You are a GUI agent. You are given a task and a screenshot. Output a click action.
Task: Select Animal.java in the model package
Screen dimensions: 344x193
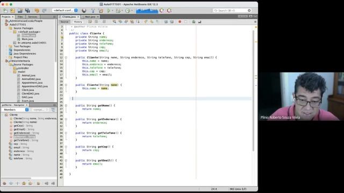pos(28,75)
